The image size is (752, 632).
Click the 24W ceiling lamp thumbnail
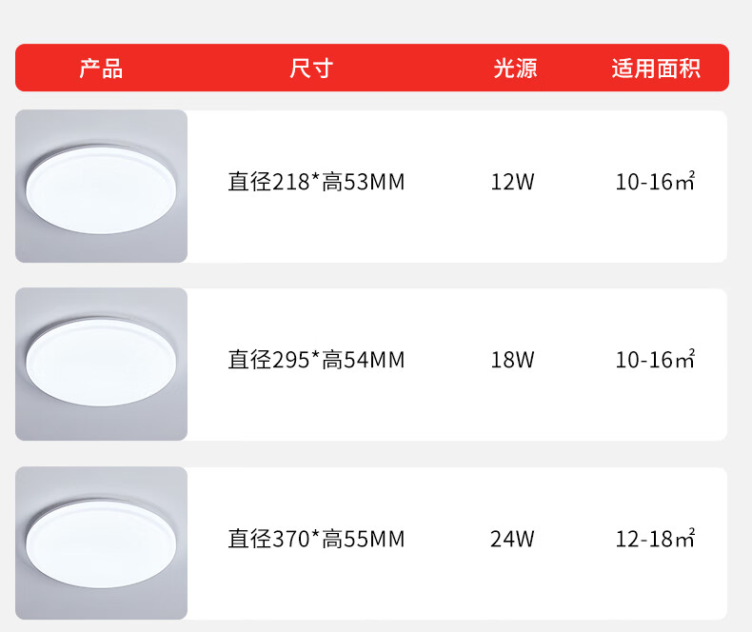tap(101, 543)
